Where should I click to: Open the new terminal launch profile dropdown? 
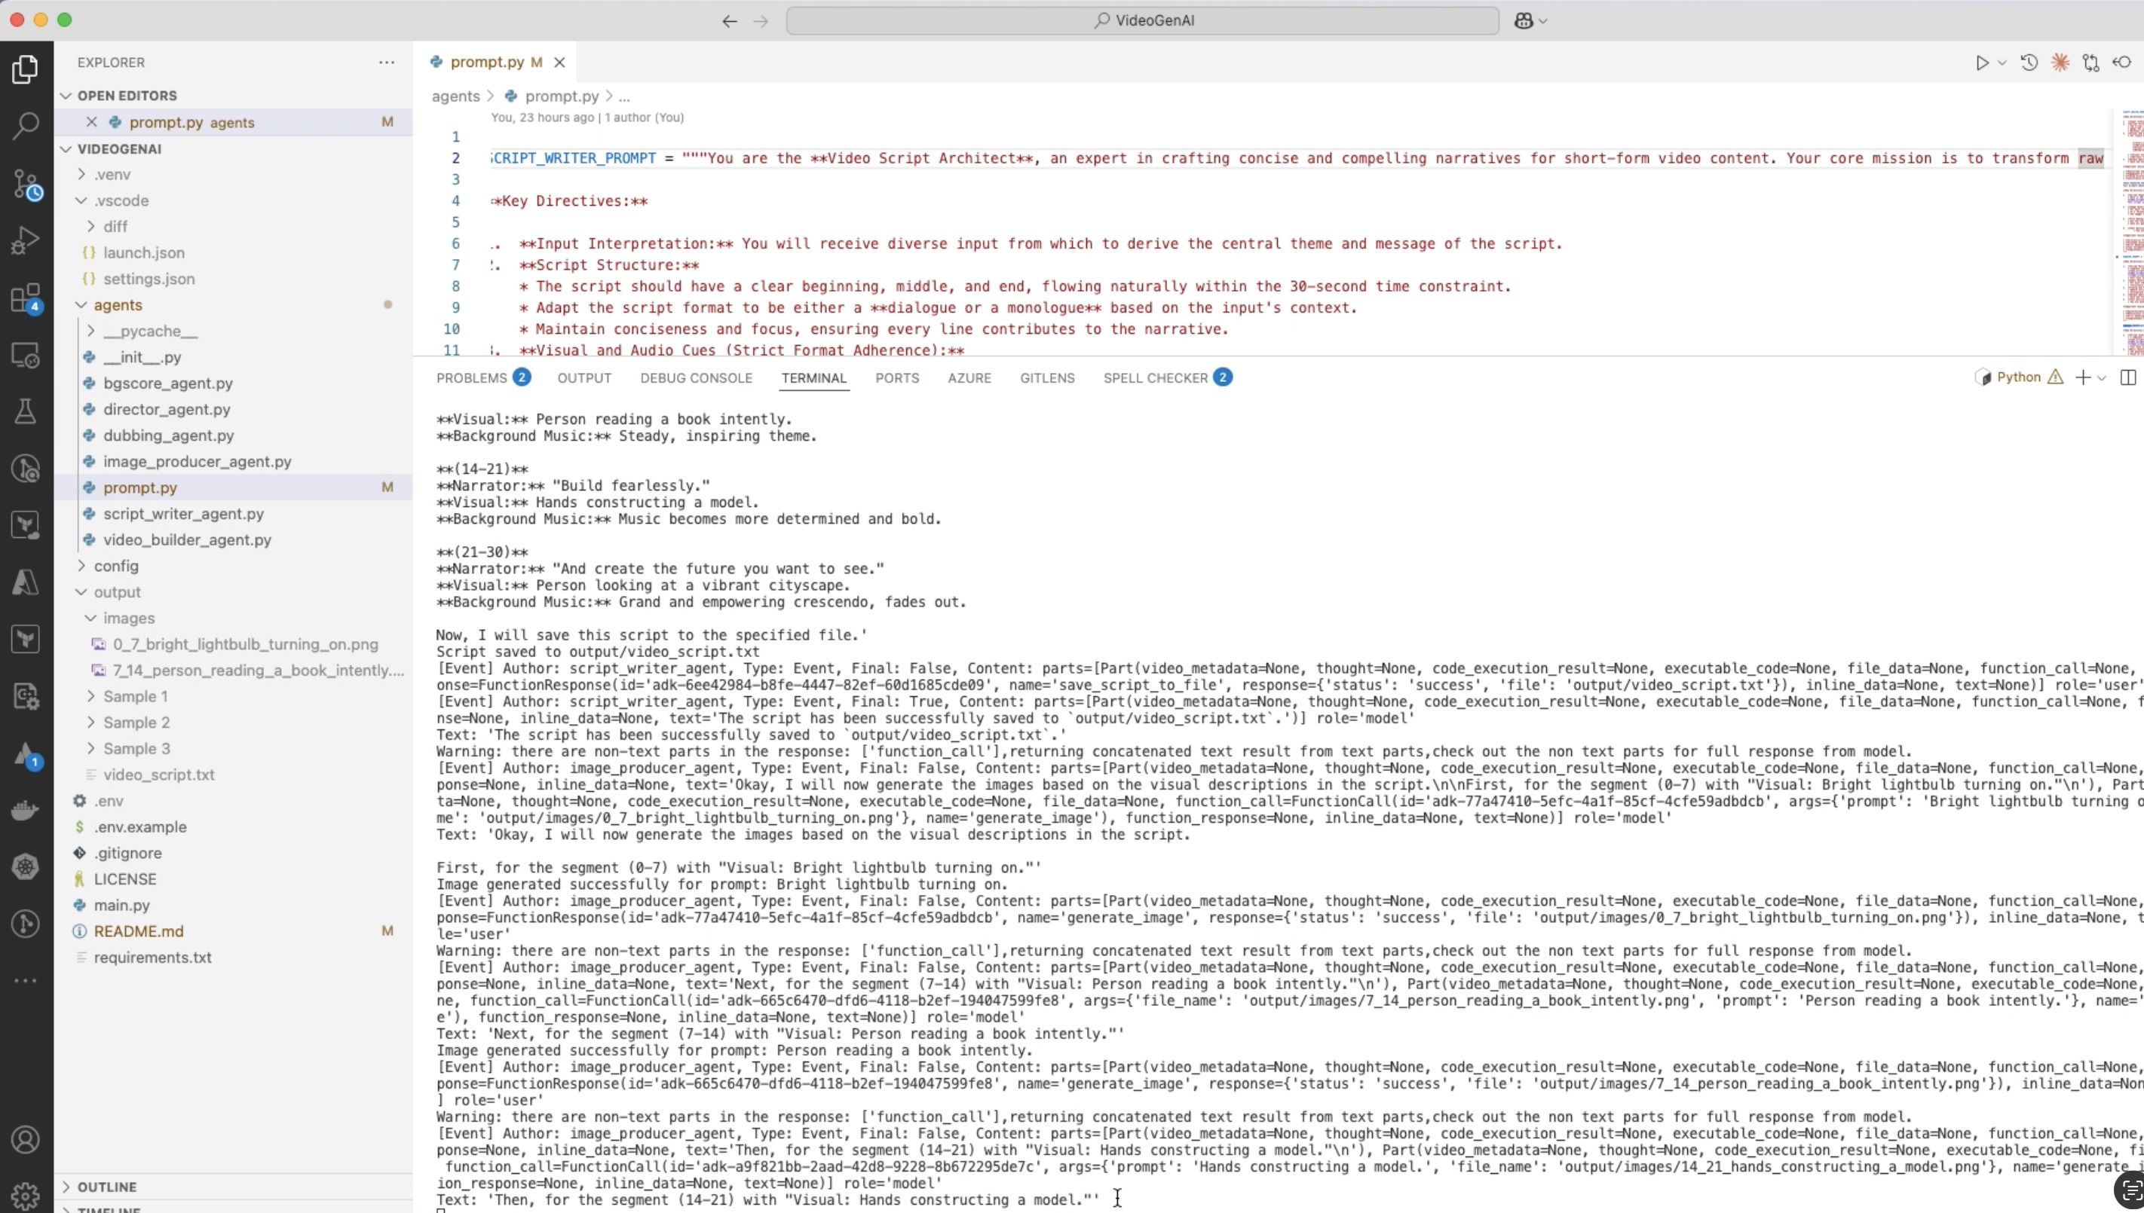(2102, 378)
